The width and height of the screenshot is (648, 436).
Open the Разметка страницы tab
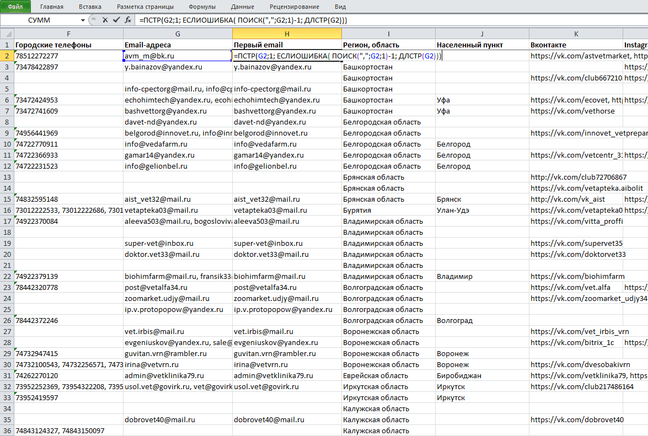(x=145, y=7)
